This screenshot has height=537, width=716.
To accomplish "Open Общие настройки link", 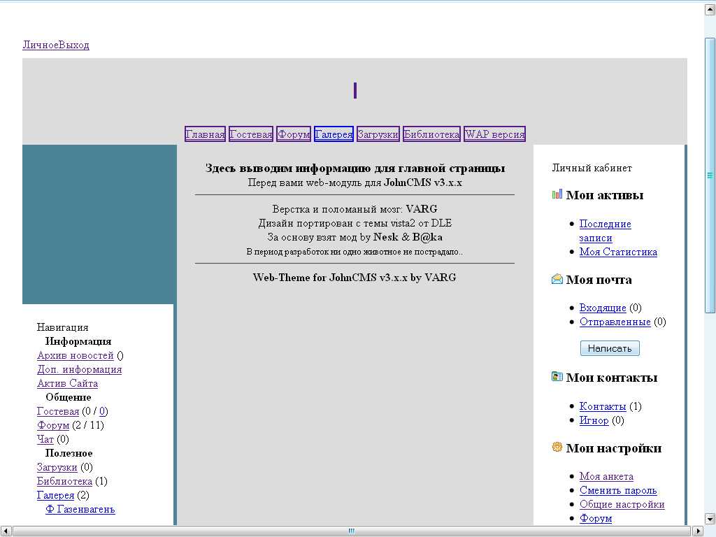I will point(622,504).
